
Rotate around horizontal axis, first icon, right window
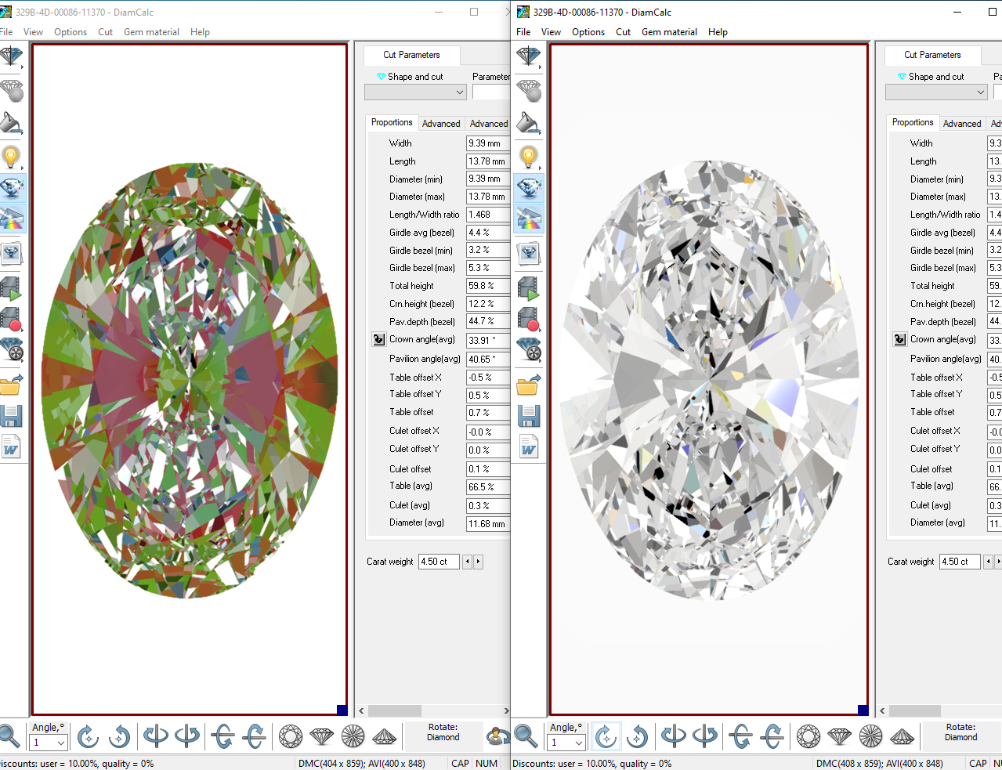point(741,736)
